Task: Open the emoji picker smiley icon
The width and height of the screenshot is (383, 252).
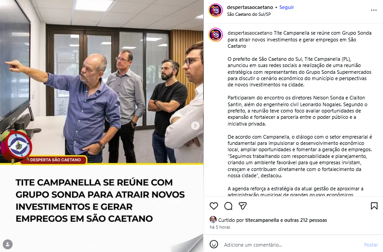Action: click(214, 244)
